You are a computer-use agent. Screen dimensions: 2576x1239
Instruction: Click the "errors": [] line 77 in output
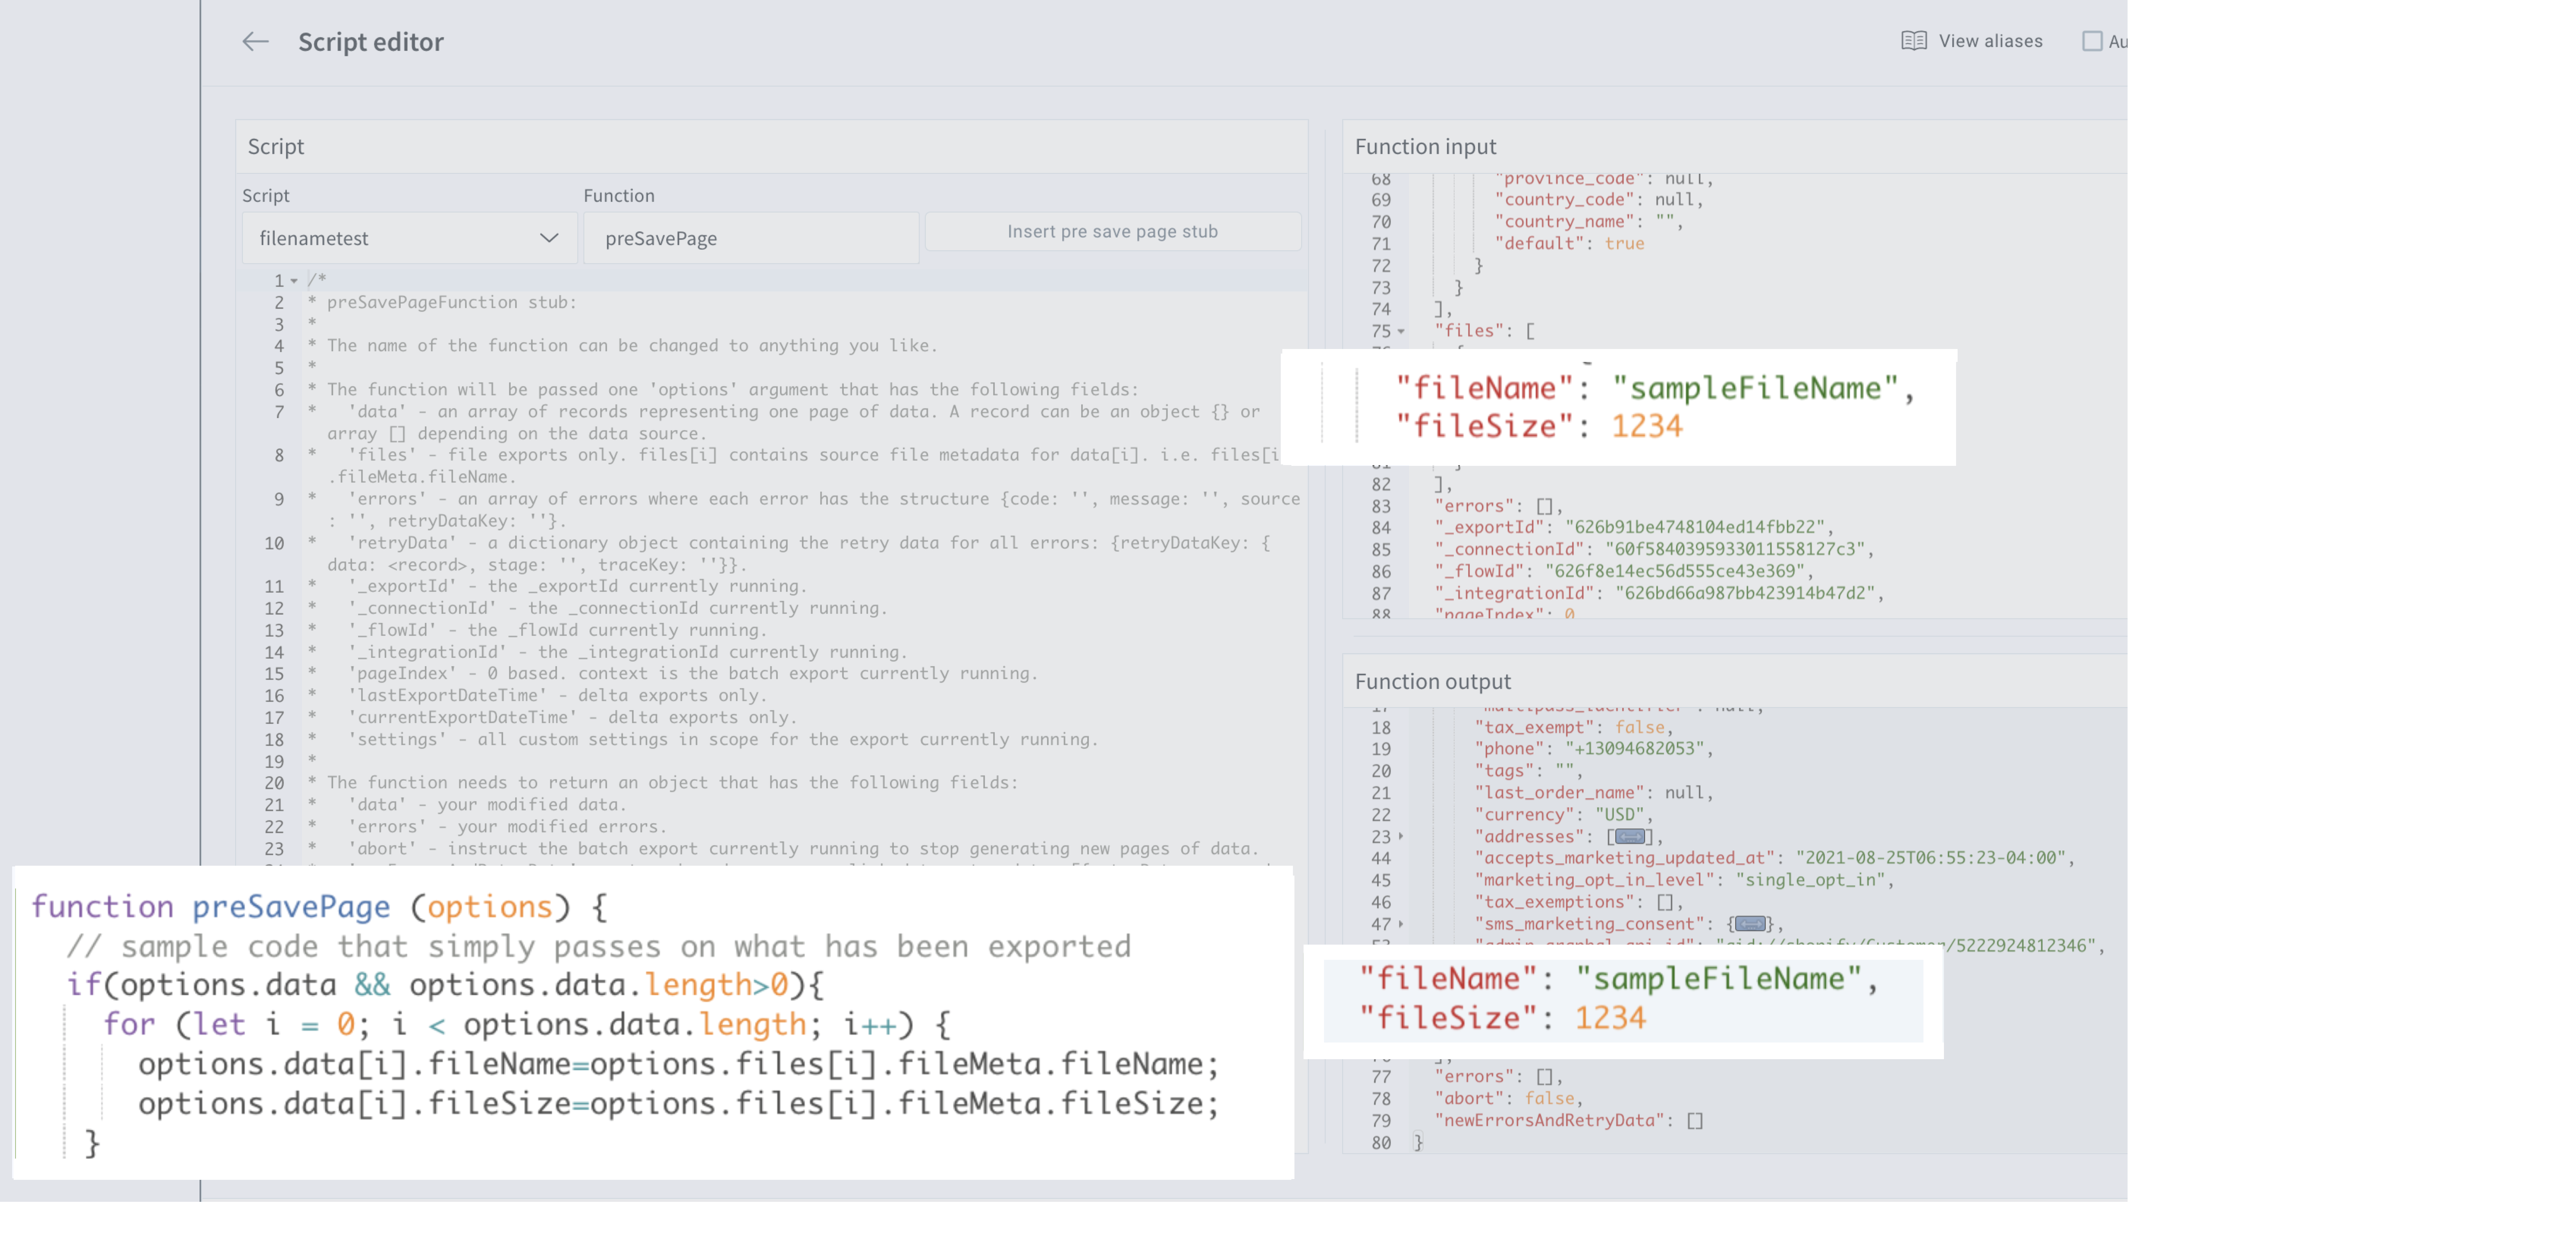click(1498, 1077)
